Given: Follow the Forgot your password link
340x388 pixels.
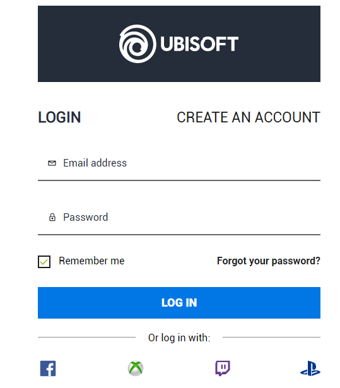Looking at the screenshot, I should click(x=269, y=261).
